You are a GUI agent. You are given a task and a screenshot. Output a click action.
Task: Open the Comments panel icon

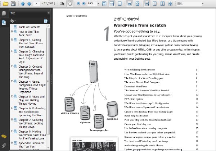tap(4, 136)
